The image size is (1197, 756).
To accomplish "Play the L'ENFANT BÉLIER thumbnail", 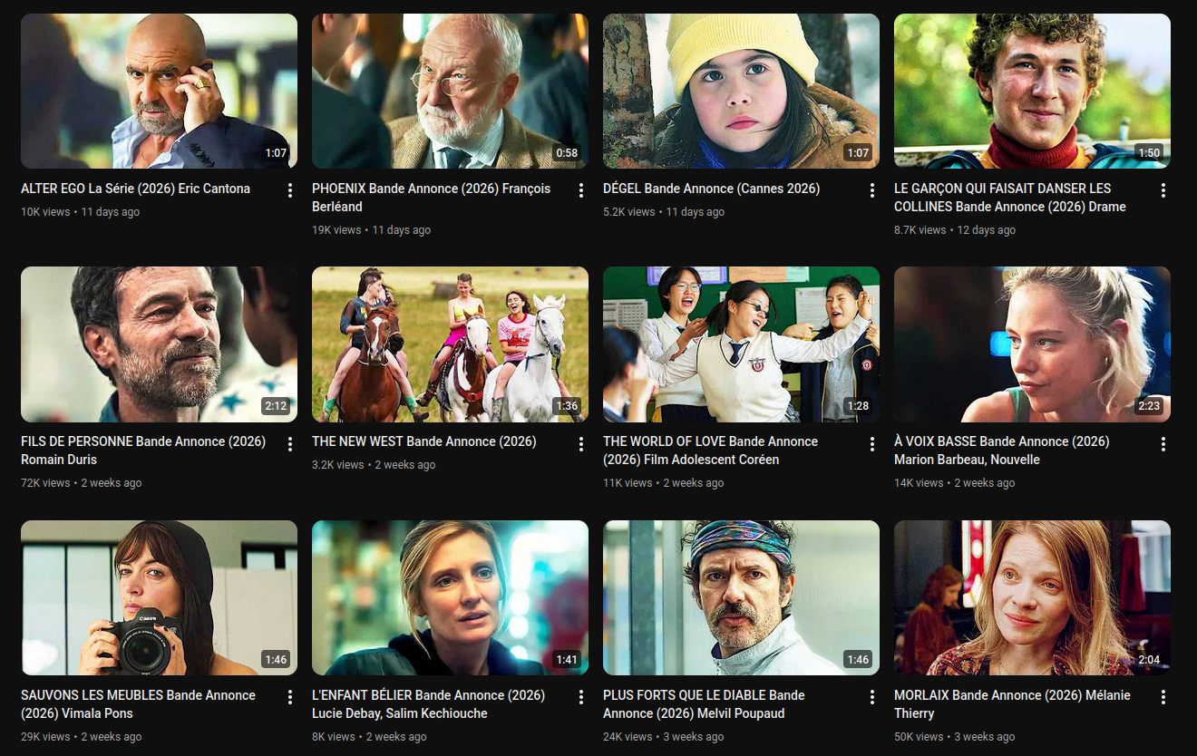I will (x=450, y=597).
